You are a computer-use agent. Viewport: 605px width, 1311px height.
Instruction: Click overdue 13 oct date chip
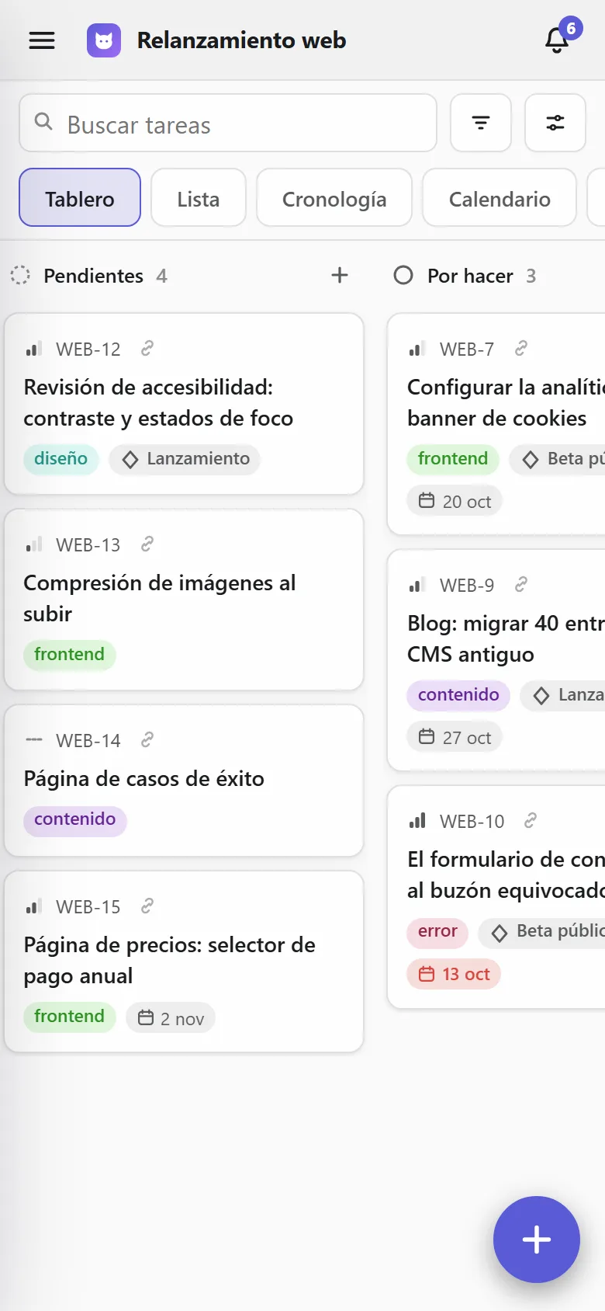pyautogui.click(x=454, y=973)
